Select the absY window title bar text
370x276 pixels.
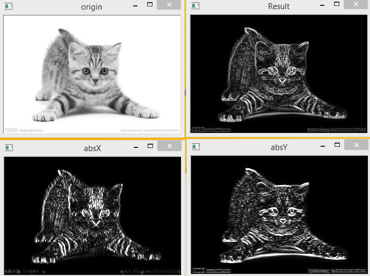[x=279, y=147]
